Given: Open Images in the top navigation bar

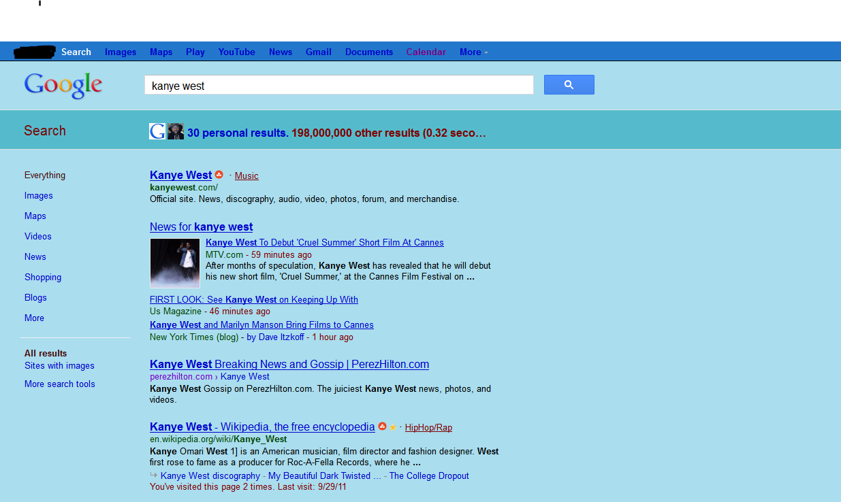Looking at the screenshot, I should 121,52.
